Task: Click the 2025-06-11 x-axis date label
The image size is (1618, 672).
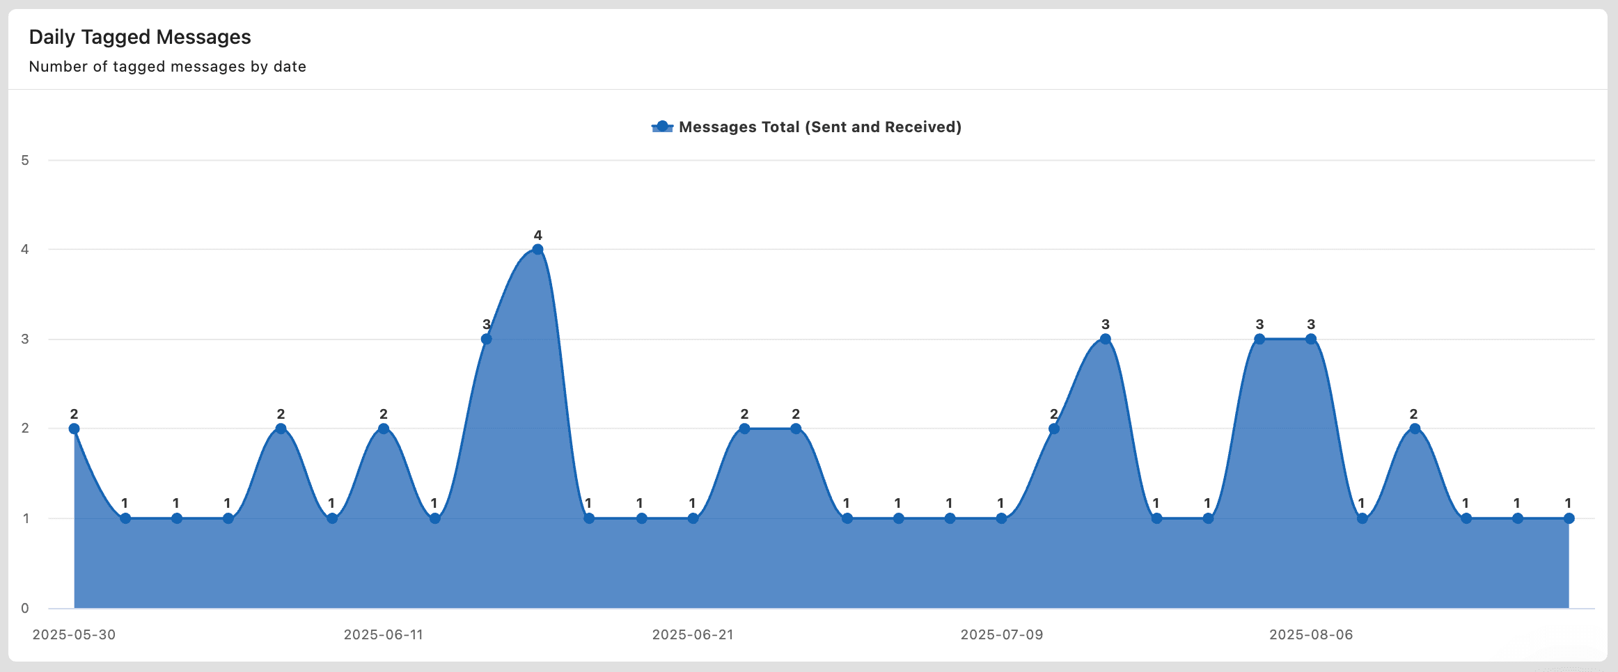Action: click(384, 634)
